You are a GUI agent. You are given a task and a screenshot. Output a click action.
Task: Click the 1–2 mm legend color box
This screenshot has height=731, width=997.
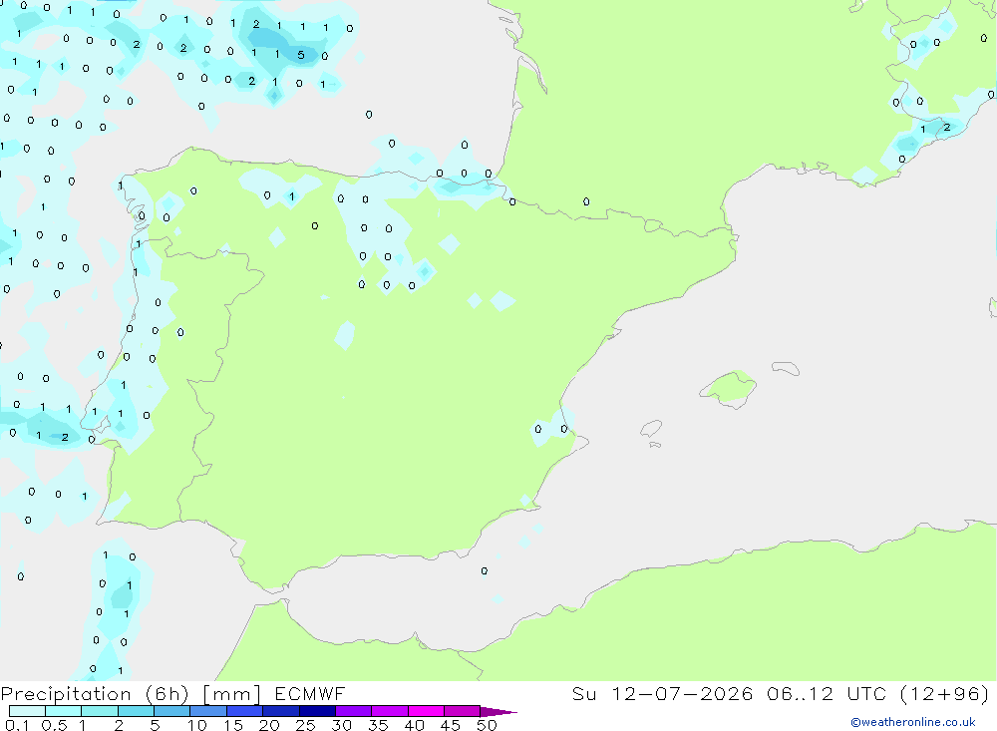click(100, 711)
